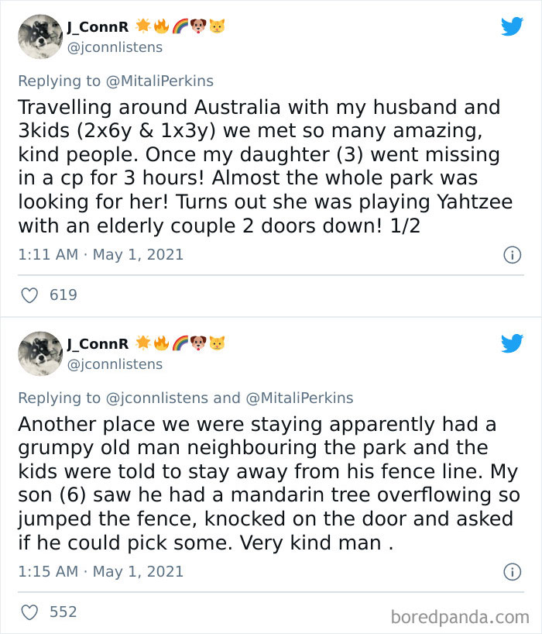Image resolution: width=542 pixels, height=634 pixels.
Task: Expand details via the second tweet's info circle
Action: [x=513, y=571]
